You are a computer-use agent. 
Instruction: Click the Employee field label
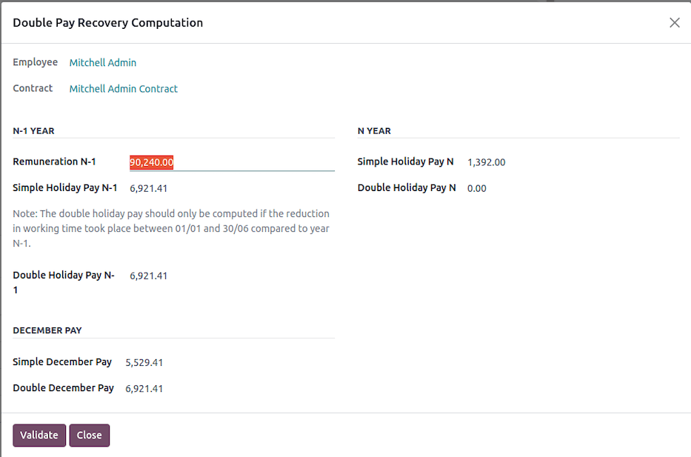pyautogui.click(x=35, y=62)
